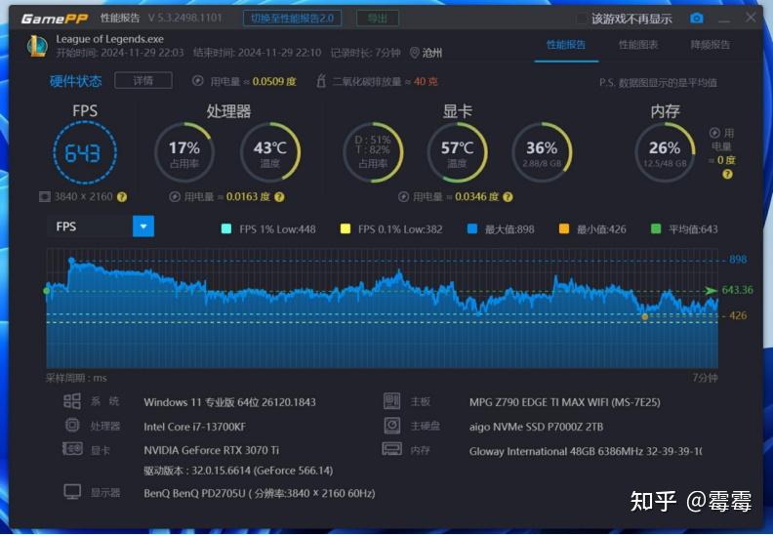
Task: Click the power icon under processor gauges
Action: (174, 197)
